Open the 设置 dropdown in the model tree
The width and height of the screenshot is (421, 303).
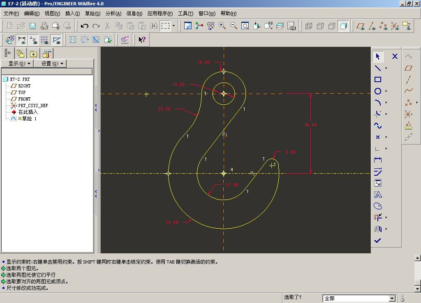(50, 64)
